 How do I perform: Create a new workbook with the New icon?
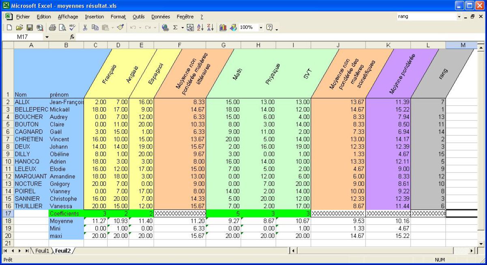9,28
